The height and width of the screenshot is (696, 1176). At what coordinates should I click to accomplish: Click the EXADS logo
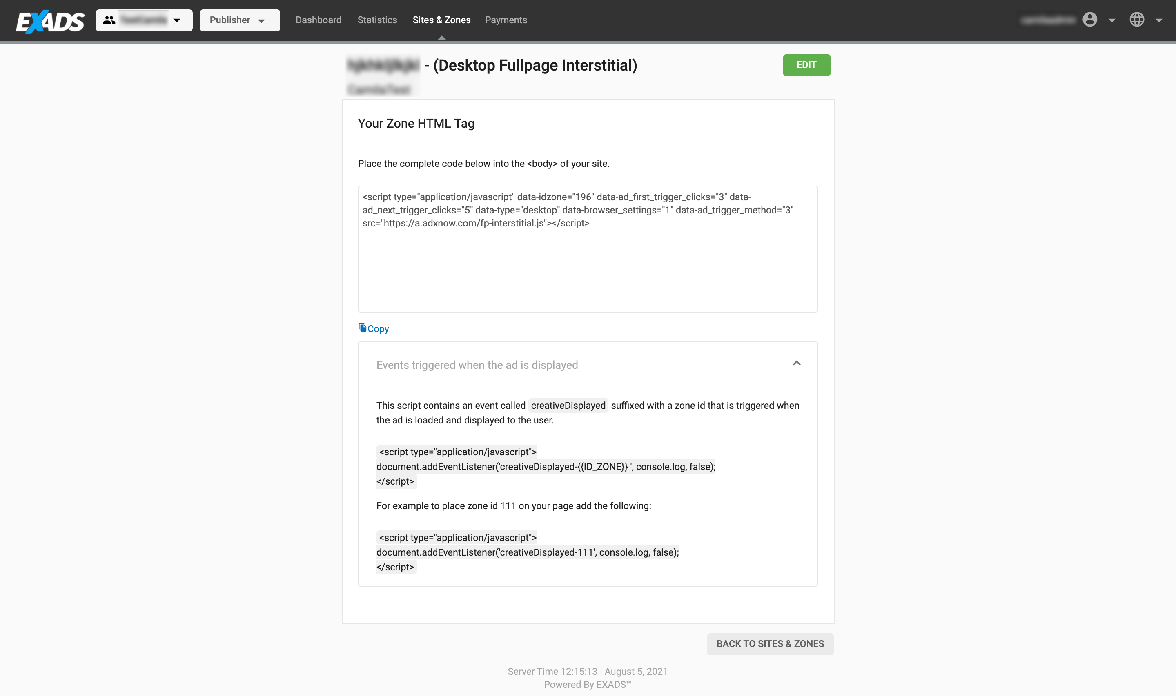(50, 21)
